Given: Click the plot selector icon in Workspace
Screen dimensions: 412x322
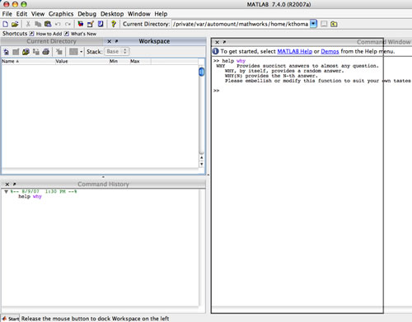Looking at the screenshot, I should pyautogui.click(x=73, y=52).
